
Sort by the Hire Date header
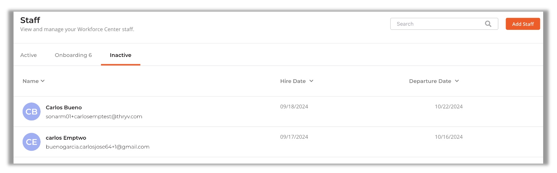293,81
